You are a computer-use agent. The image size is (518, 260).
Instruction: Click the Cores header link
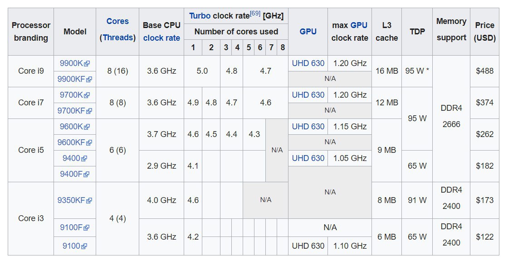click(117, 21)
